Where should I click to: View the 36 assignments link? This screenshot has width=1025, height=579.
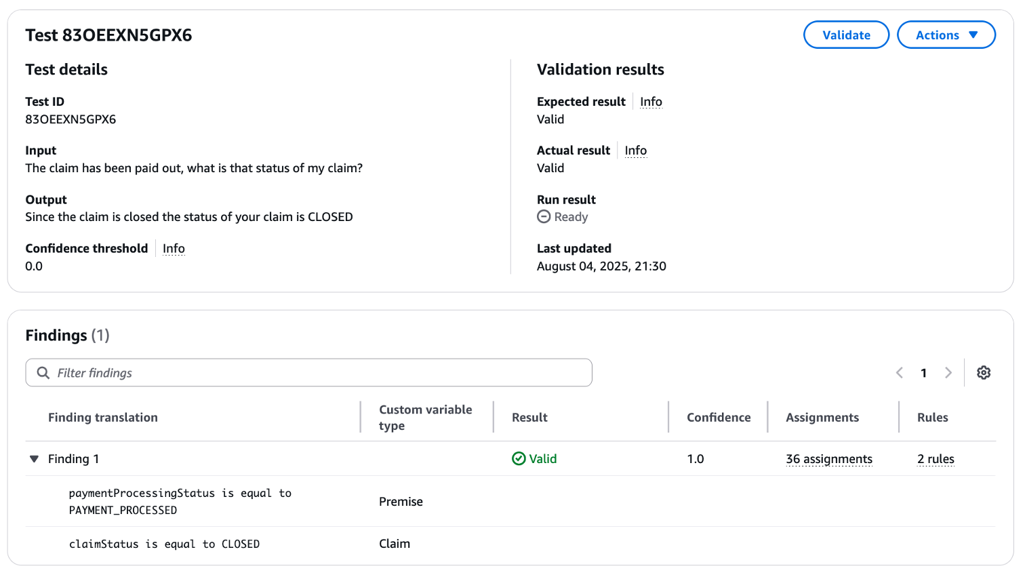pos(828,459)
